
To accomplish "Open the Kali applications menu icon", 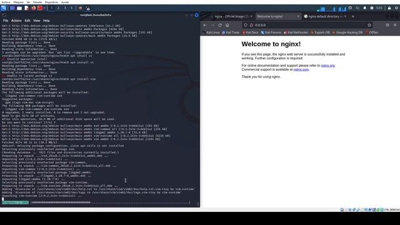I will (x=4, y=8).
